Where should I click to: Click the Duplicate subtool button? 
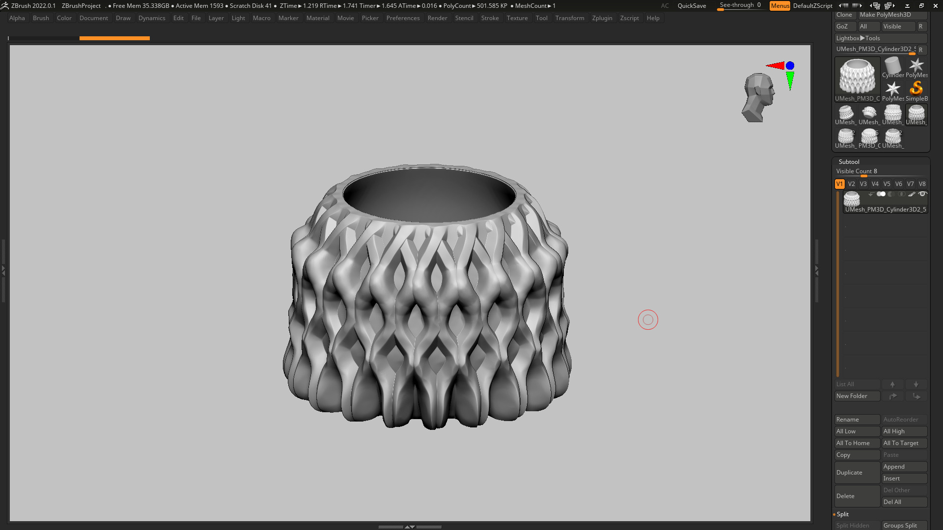tap(857, 473)
